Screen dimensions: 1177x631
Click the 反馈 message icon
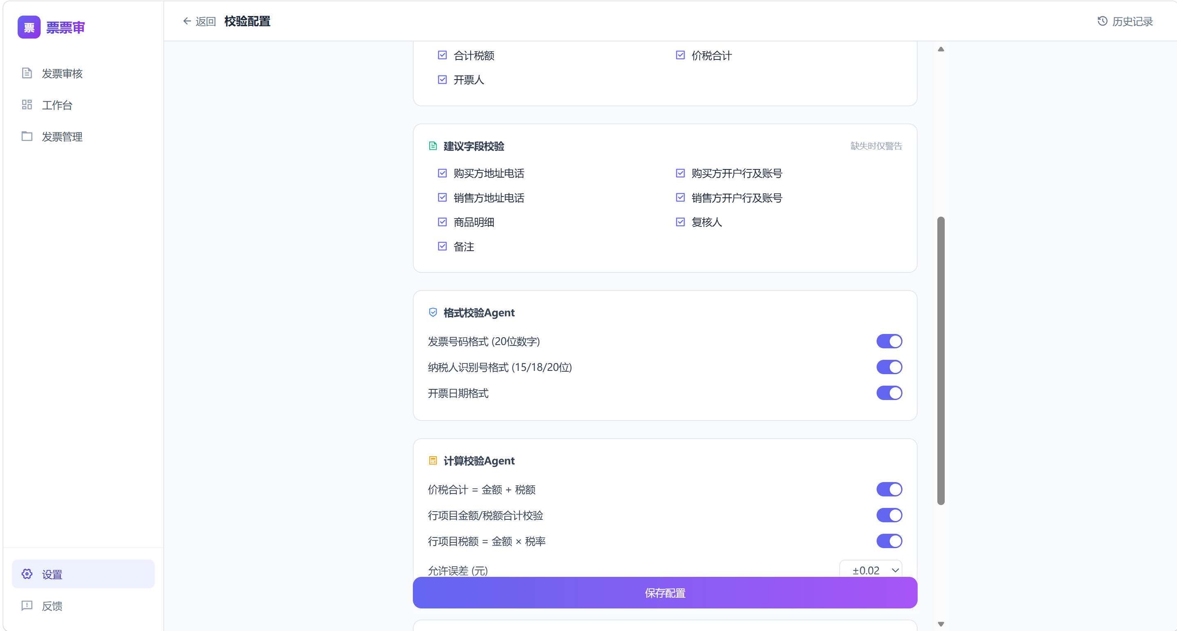pos(27,606)
